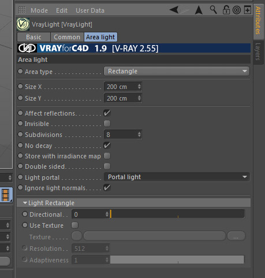The image size is (265, 278).
Task: Select the Area light tab
Action: coord(100,37)
